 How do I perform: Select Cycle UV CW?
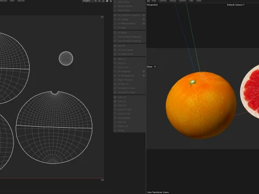tap(129, 114)
